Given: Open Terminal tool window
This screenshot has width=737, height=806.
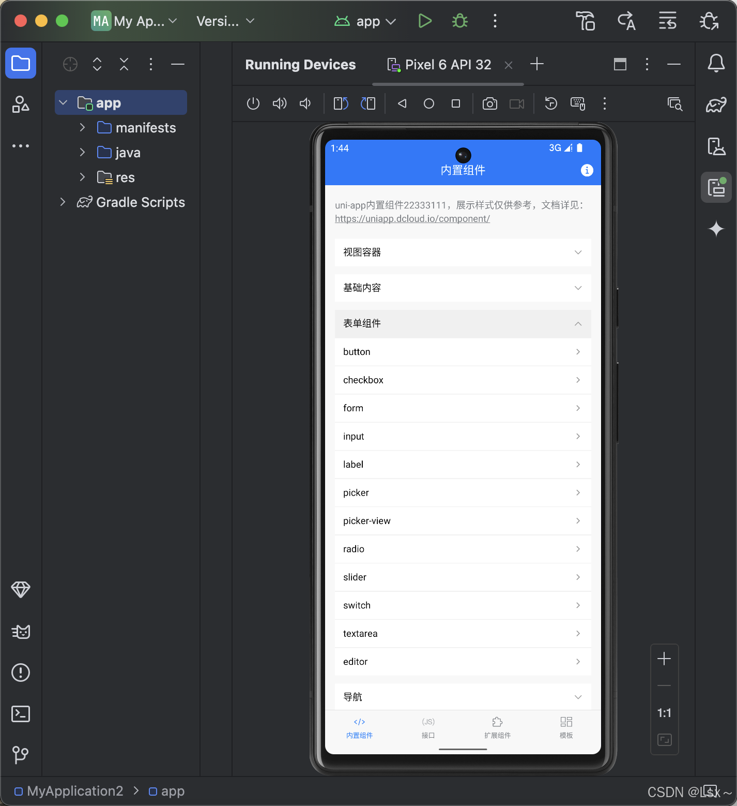Looking at the screenshot, I should click(x=21, y=714).
